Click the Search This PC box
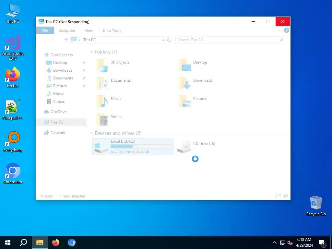332x249 pixels. pyautogui.click(x=231, y=40)
